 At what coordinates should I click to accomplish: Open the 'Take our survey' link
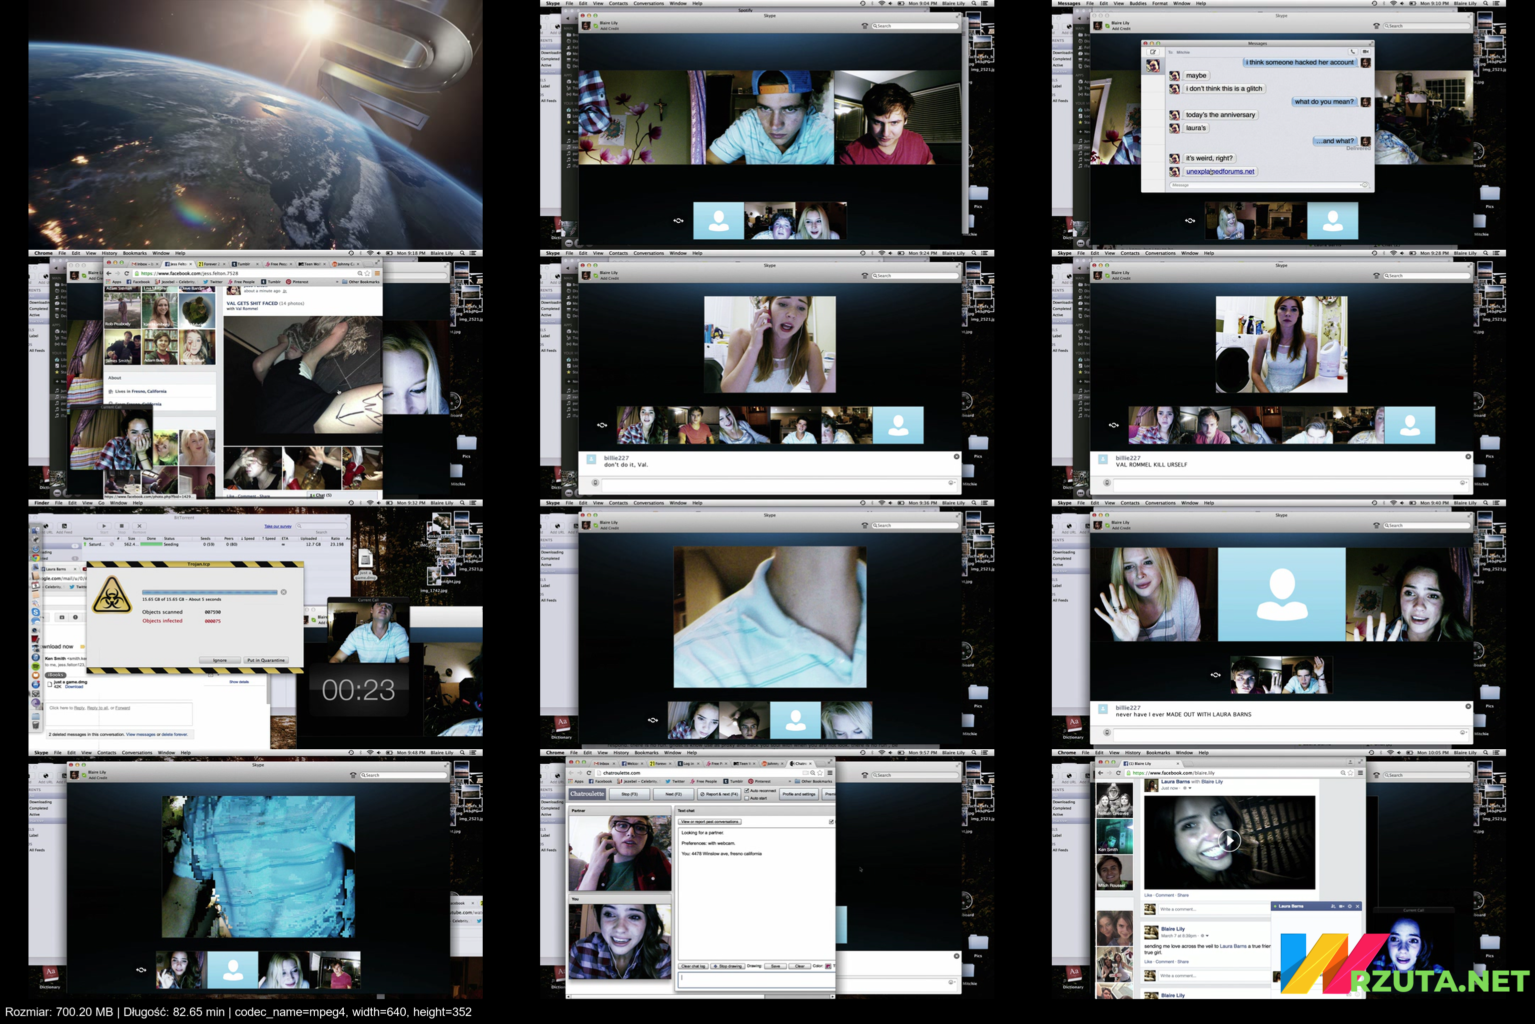click(278, 526)
